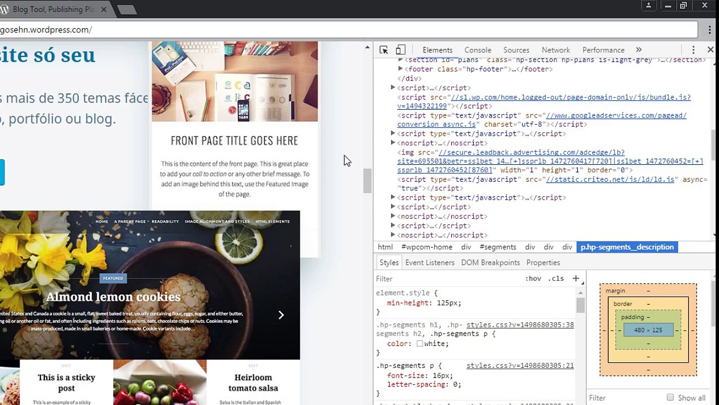719x405 pixels.
Task: Expand the footer hp-footer node
Action: click(401, 69)
